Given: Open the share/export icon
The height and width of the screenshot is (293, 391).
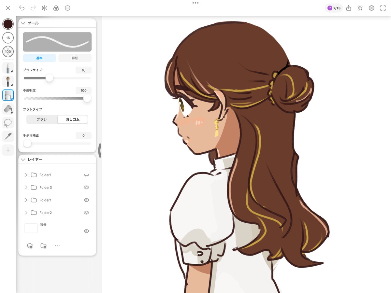Looking at the screenshot, I should click(x=349, y=8).
